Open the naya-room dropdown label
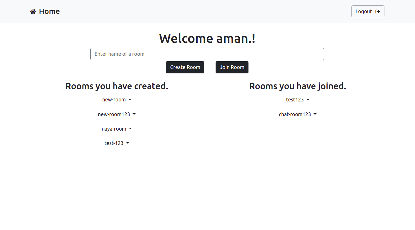This screenshot has height=230, width=415. click(114, 129)
